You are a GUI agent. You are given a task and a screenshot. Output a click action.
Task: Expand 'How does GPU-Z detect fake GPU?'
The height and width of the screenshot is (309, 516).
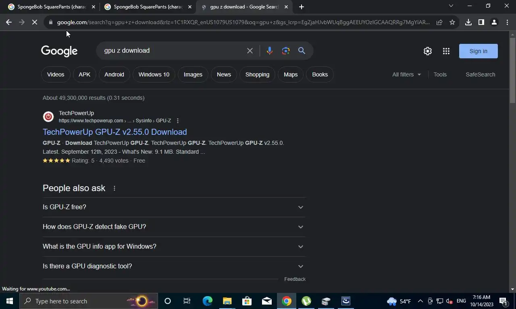point(174,227)
